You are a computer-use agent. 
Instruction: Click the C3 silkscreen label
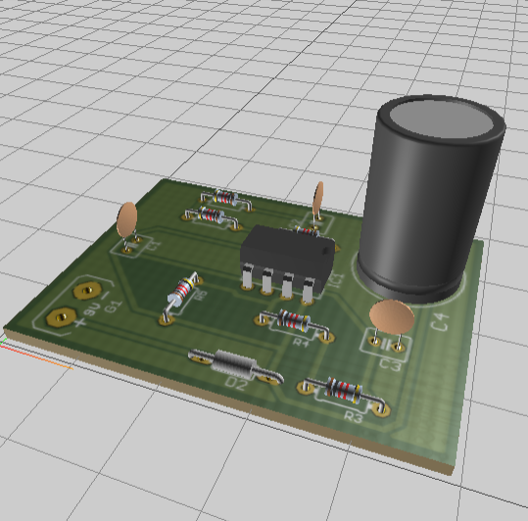tap(391, 365)
